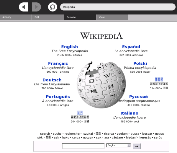The height and width of the screenshot is (153, 177).
Task: Submit search with the arrow button
Action: coord(137,146)
